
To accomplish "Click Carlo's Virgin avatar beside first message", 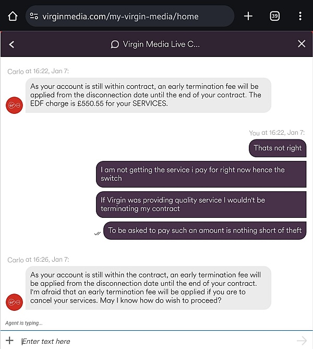I will point(14,106).
